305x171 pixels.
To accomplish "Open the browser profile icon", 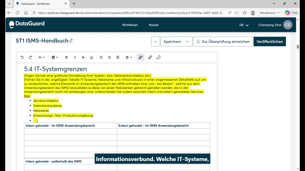I will [253, 13].
